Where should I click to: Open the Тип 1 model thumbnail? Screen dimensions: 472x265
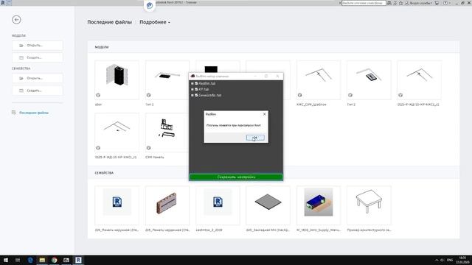pyautogui.click(x=167, y=80)
